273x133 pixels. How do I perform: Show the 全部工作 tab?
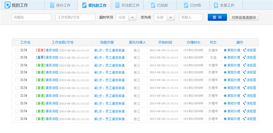pyautogui.click(x=226, y=5)
